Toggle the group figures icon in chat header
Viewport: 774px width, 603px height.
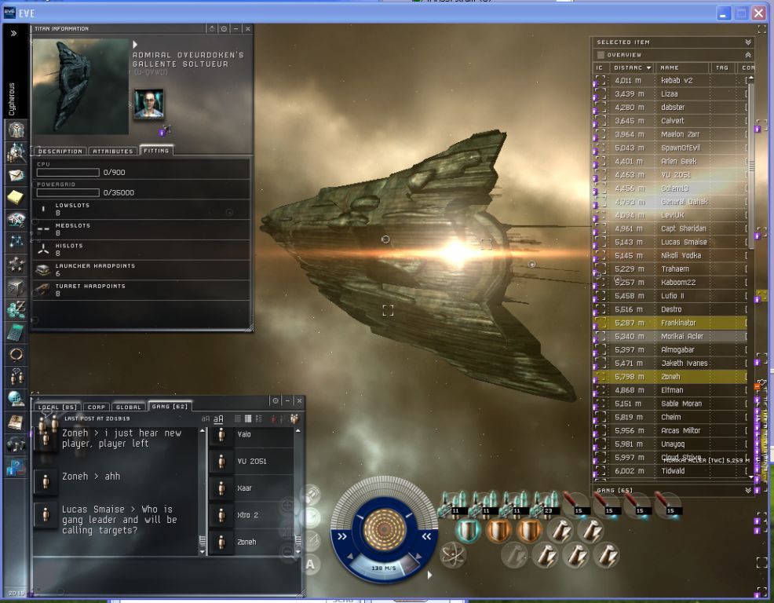pos(294,418)
